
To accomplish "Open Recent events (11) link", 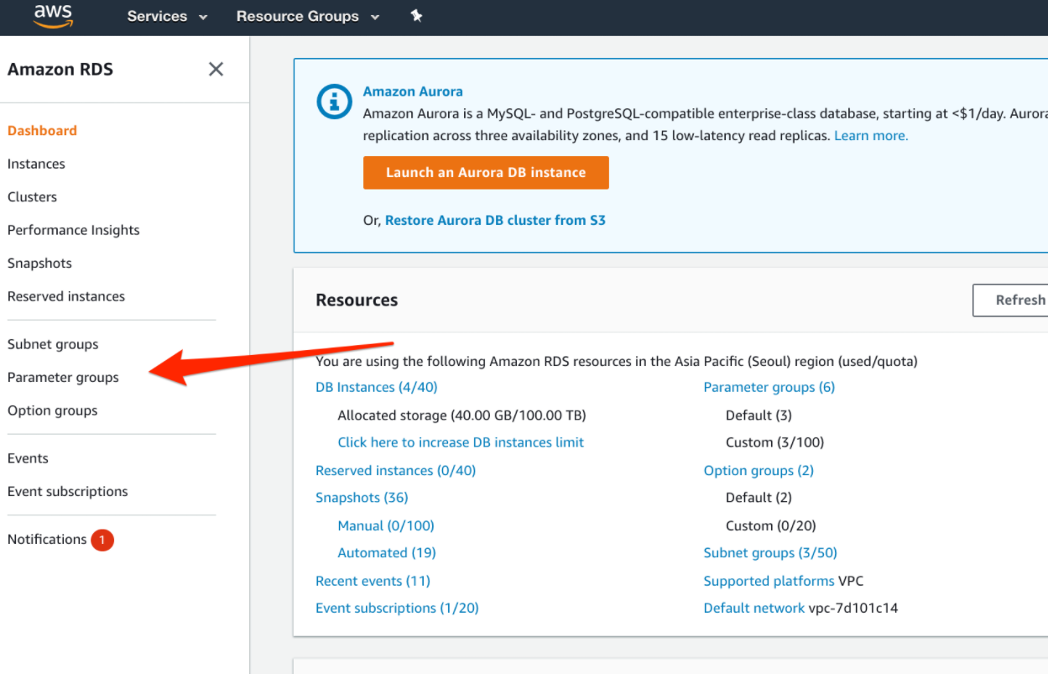I will pyautogui.click(x=373, y=581).
